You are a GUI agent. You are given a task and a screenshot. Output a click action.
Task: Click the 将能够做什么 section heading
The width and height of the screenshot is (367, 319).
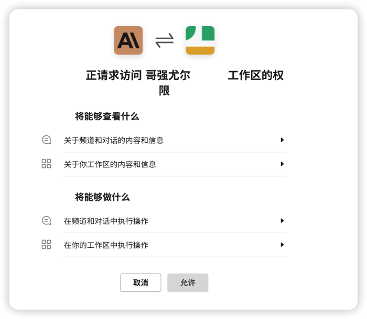tap(102, 197)
